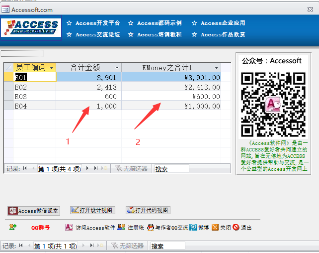Click the Access微信课堂 button
This screenshot has width=319, height=253.
tap(34, 211)
